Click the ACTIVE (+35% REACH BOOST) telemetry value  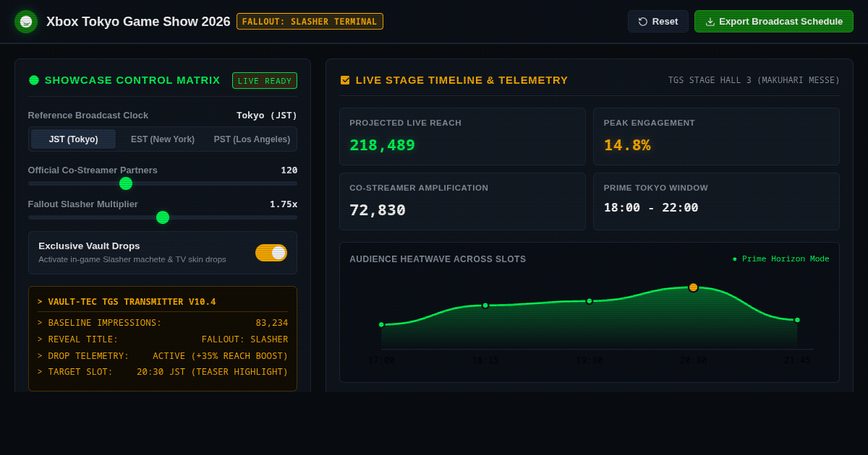pos(221,356)
